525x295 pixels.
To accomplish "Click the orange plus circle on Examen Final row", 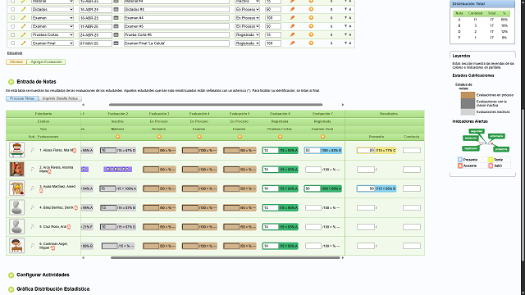I will (311, 43).
